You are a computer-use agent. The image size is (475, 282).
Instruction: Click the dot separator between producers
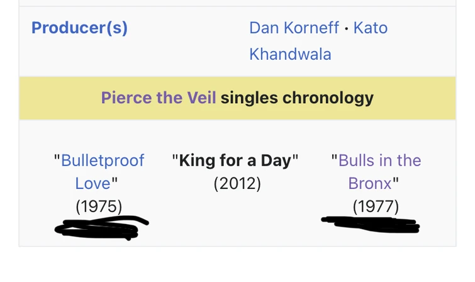[346, 29]
